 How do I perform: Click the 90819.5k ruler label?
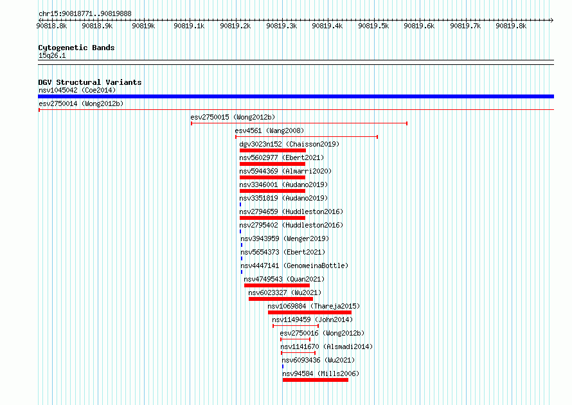[373, 26]
